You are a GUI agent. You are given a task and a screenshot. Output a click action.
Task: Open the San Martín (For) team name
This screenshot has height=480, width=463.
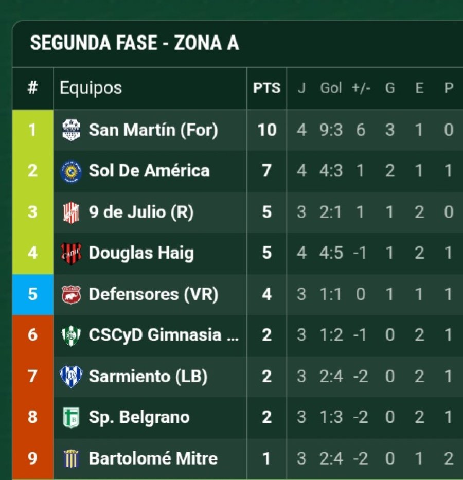tap(153, 130)
